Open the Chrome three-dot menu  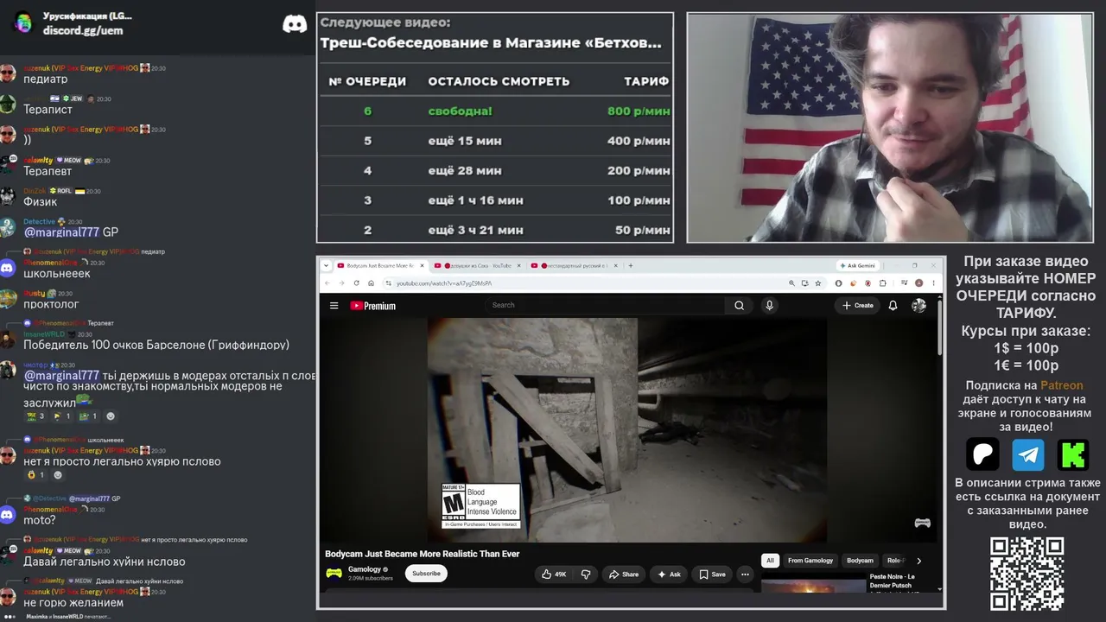[933, 283]
